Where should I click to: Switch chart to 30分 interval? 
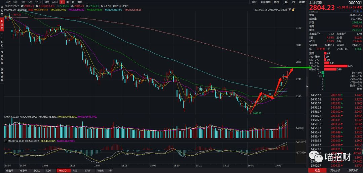pos(46,2)
